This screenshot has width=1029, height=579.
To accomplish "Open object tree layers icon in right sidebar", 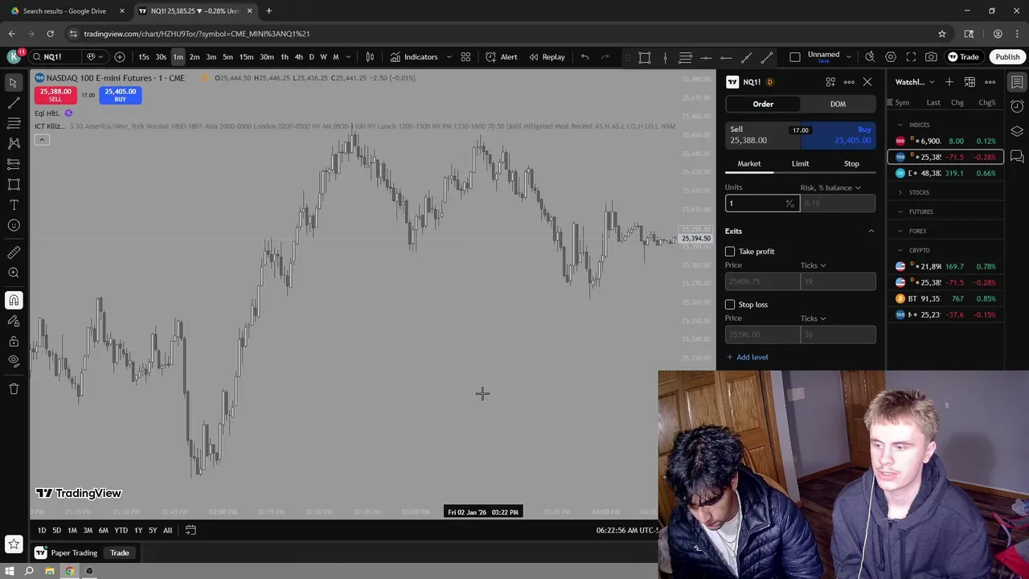I will coord(1017,131).
